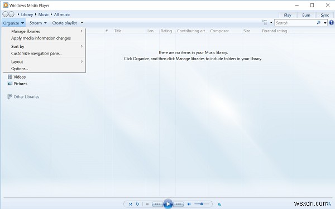Expand the arrow before Music breadcrumb

[x=36, y=14]
